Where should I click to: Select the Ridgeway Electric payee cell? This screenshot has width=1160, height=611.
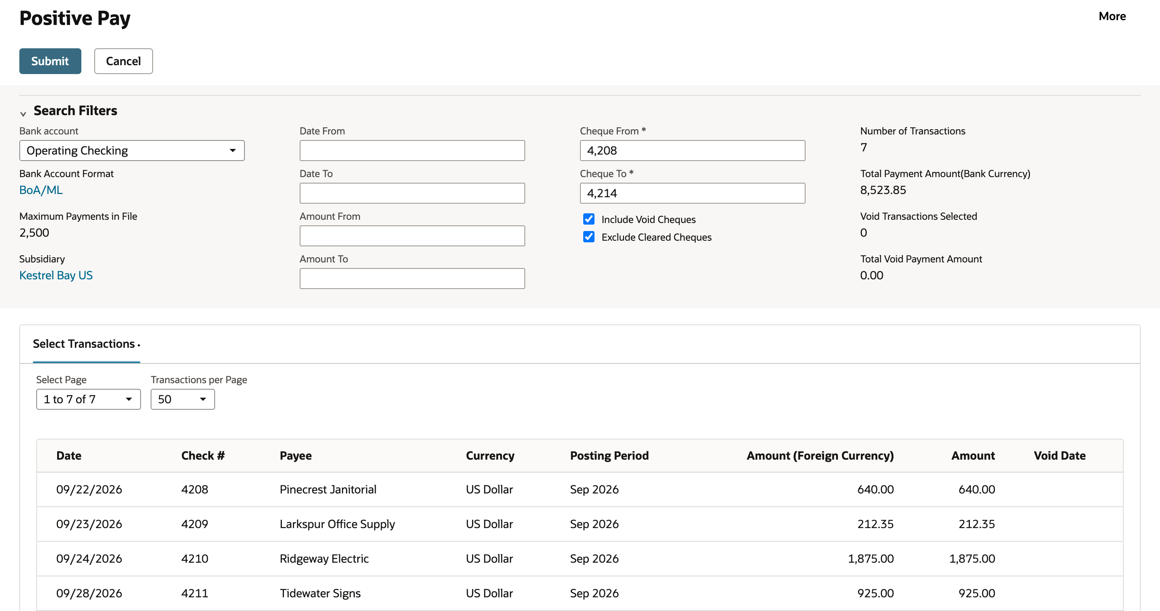[x=324, y=559]
